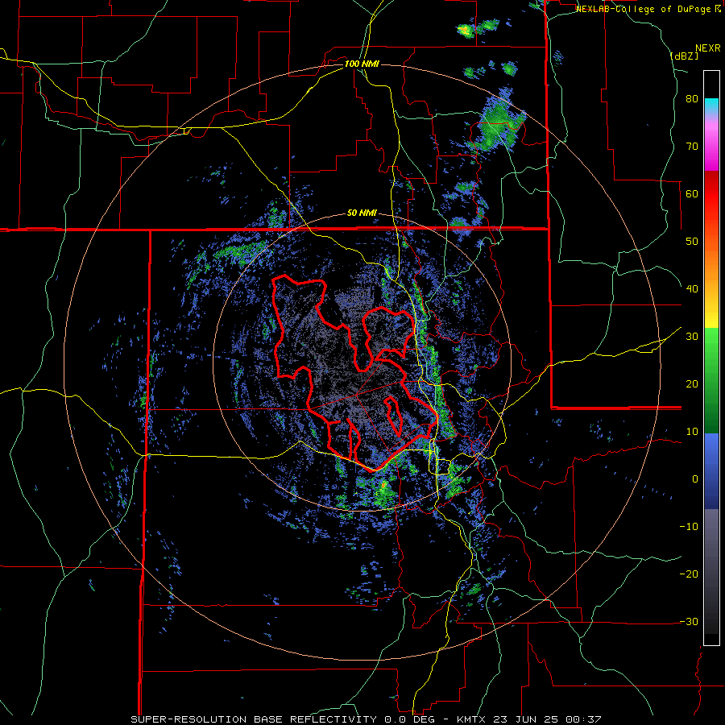Click the NEXLAB-College of DuPage watermark text
Viewport: 725px width, 725px height.
click(648, 9)
